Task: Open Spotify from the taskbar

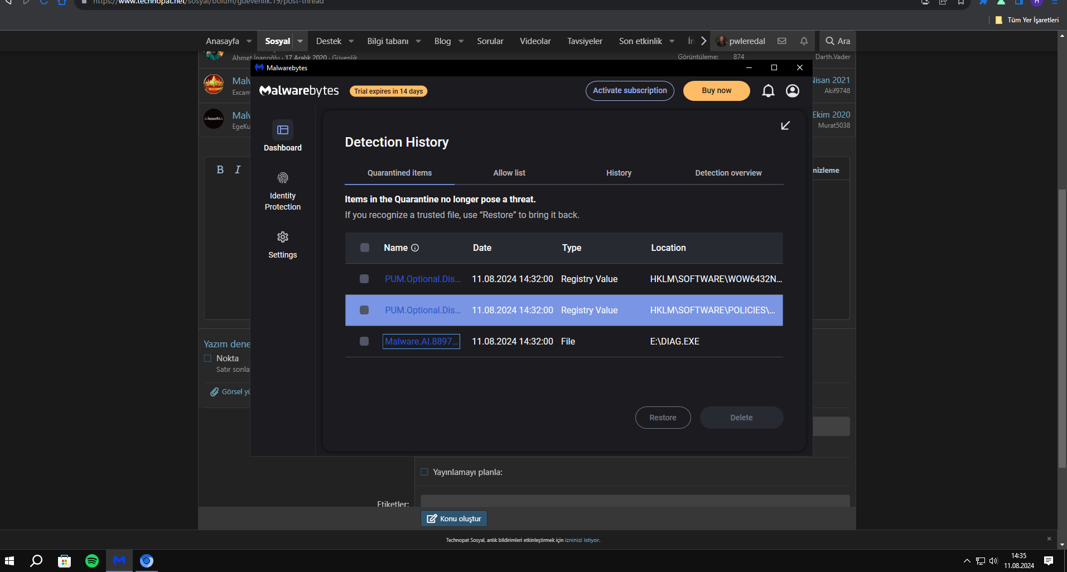Action: [92, 561]
